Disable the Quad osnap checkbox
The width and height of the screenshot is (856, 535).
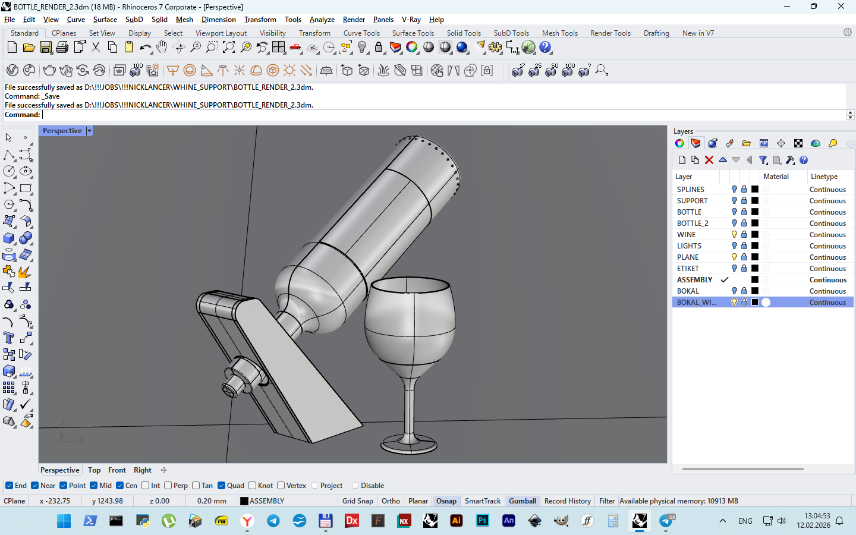tap(222, 486)
